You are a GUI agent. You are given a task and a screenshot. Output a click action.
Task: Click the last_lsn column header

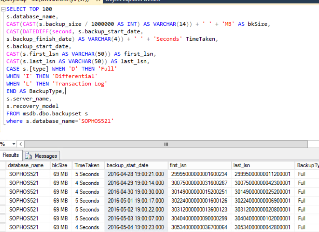[x=263, y=165]
